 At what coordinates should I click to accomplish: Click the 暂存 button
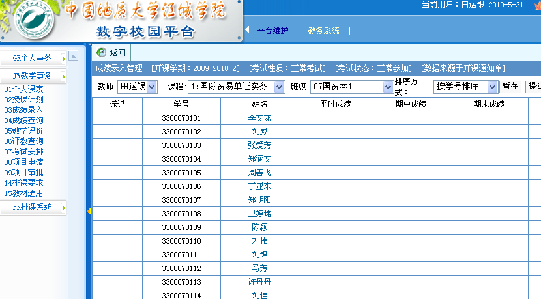click(510, 86)
